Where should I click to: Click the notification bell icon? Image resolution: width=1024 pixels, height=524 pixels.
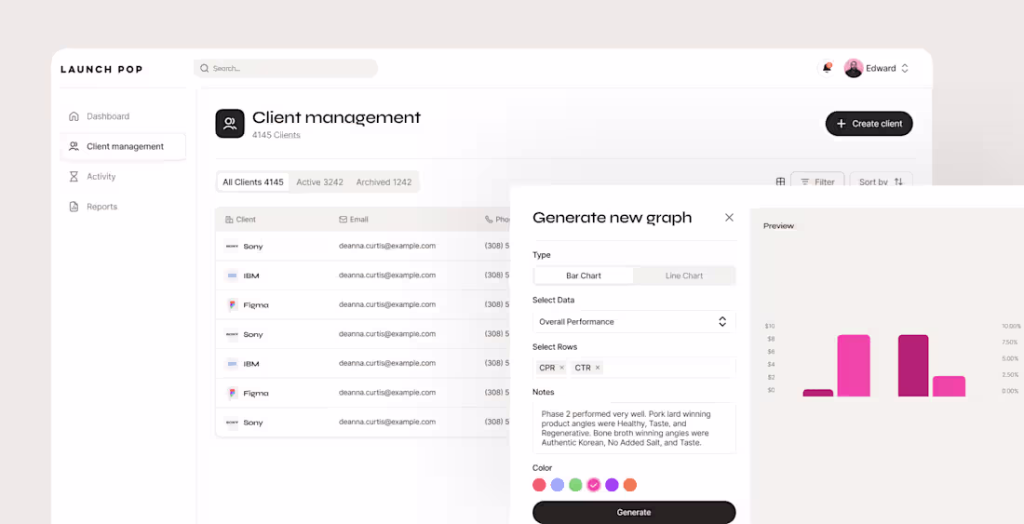click(827, 68)
